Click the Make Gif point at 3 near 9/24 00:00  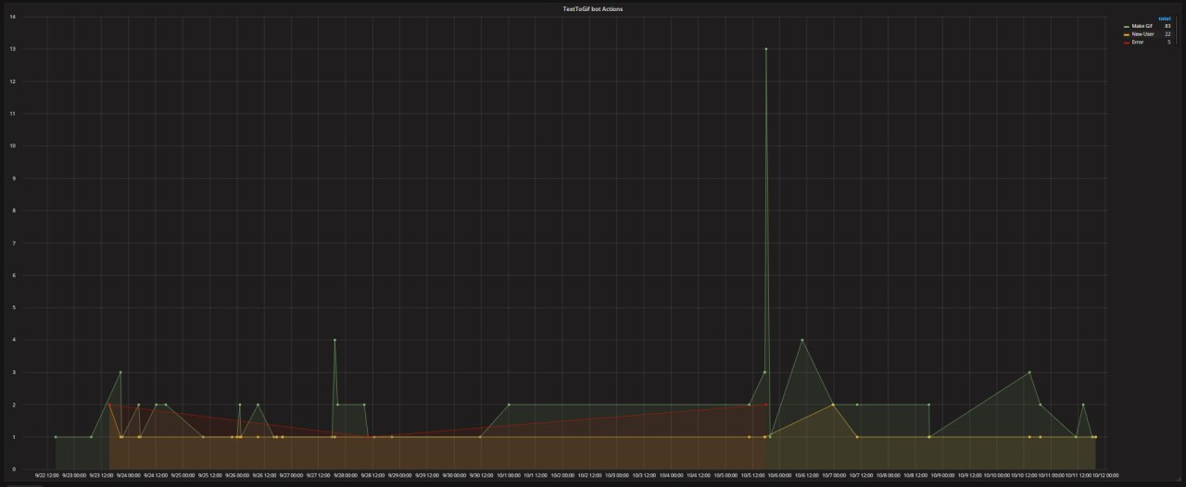120,372
